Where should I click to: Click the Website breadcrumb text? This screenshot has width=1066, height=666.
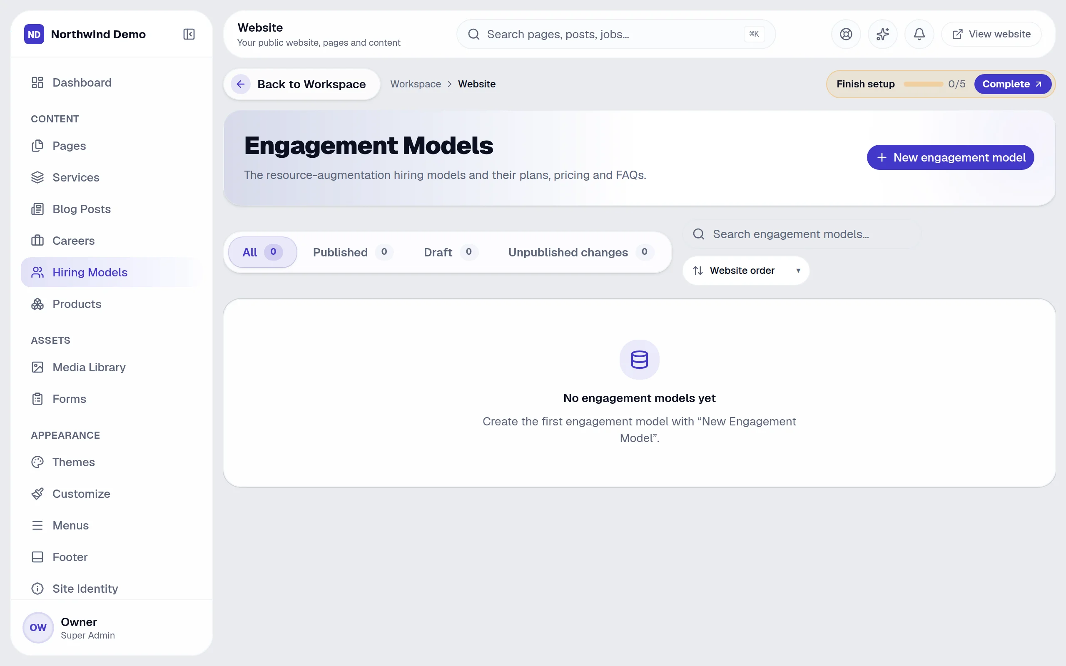point(477,84)
